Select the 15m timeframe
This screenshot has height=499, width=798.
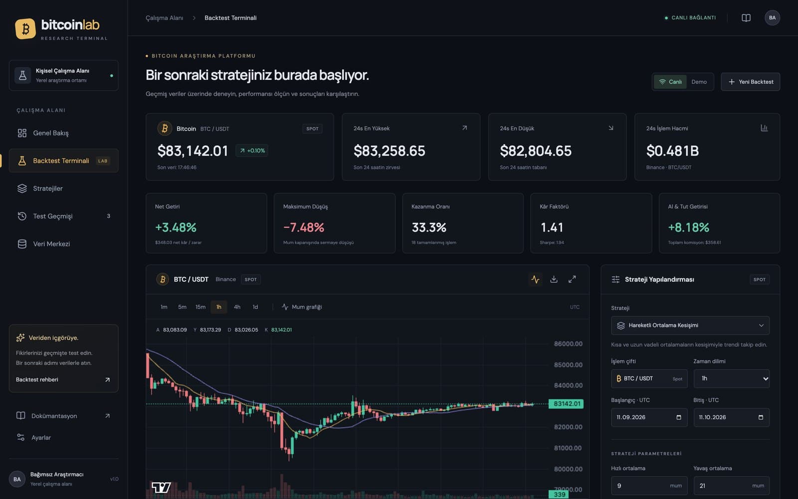tap(200, 307)
